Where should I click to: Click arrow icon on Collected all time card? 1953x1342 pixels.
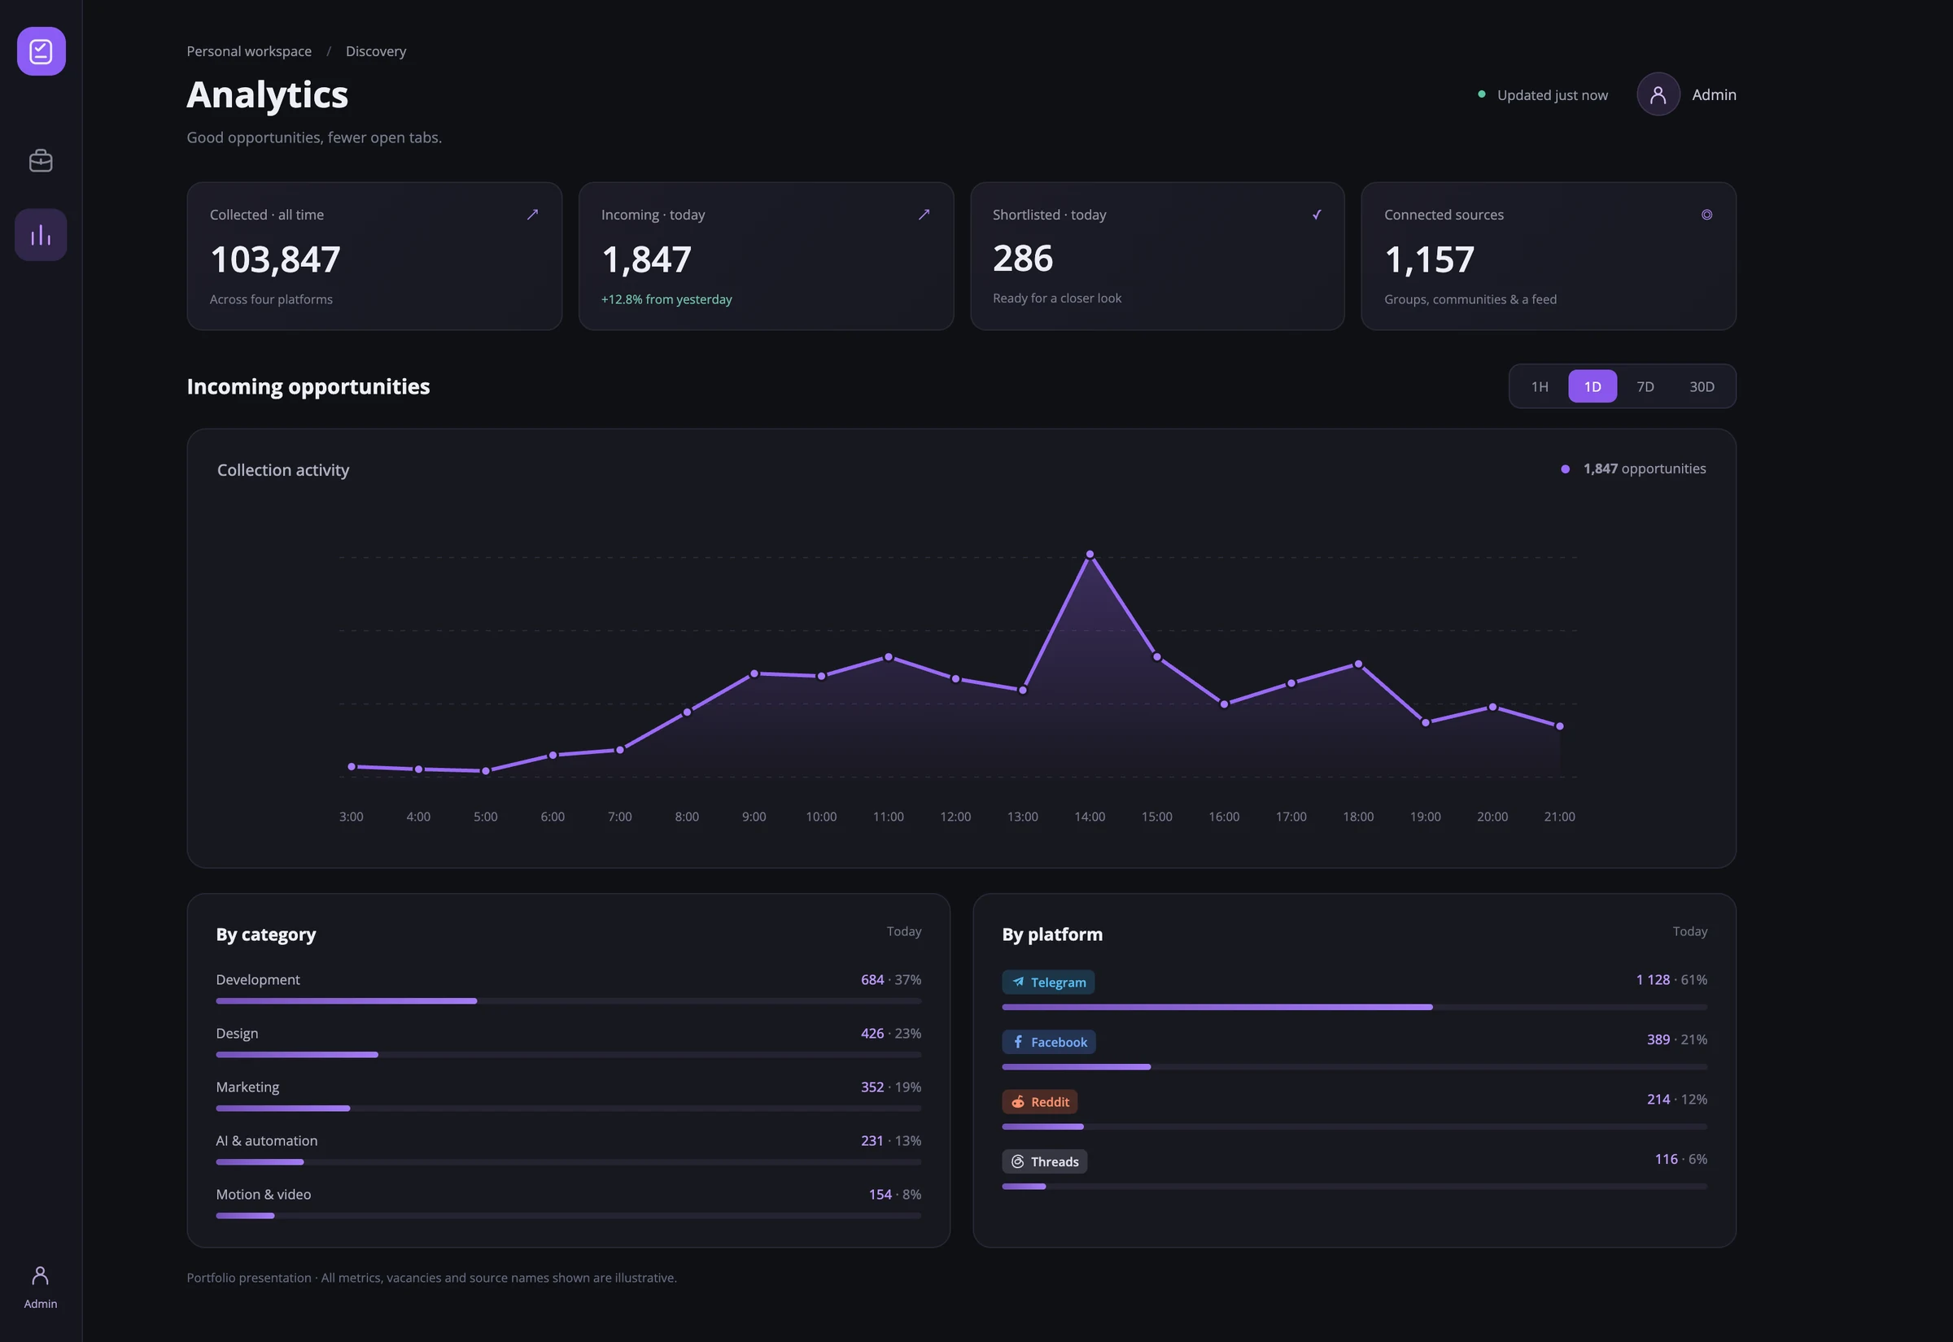(x=532, y=216)
